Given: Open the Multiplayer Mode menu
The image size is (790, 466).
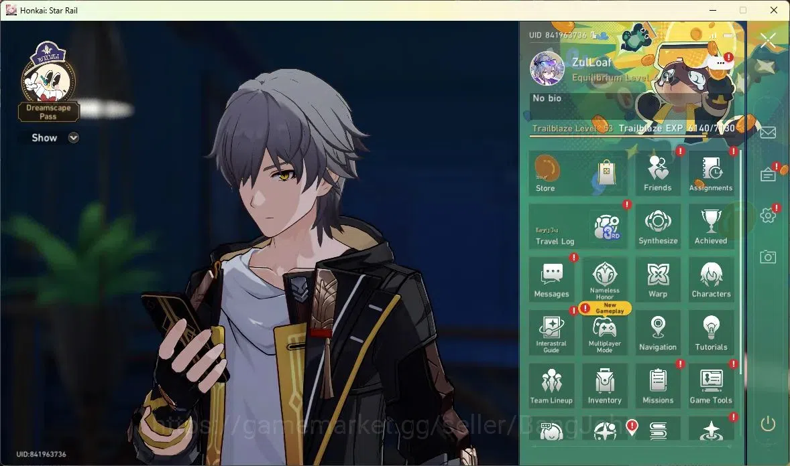Looking at the screenshot, I should 605,333.
